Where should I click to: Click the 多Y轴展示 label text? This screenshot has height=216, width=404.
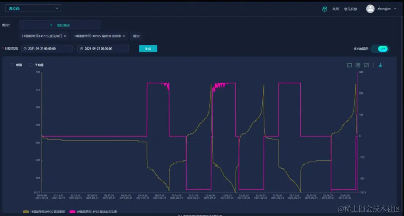click(361, 49)
